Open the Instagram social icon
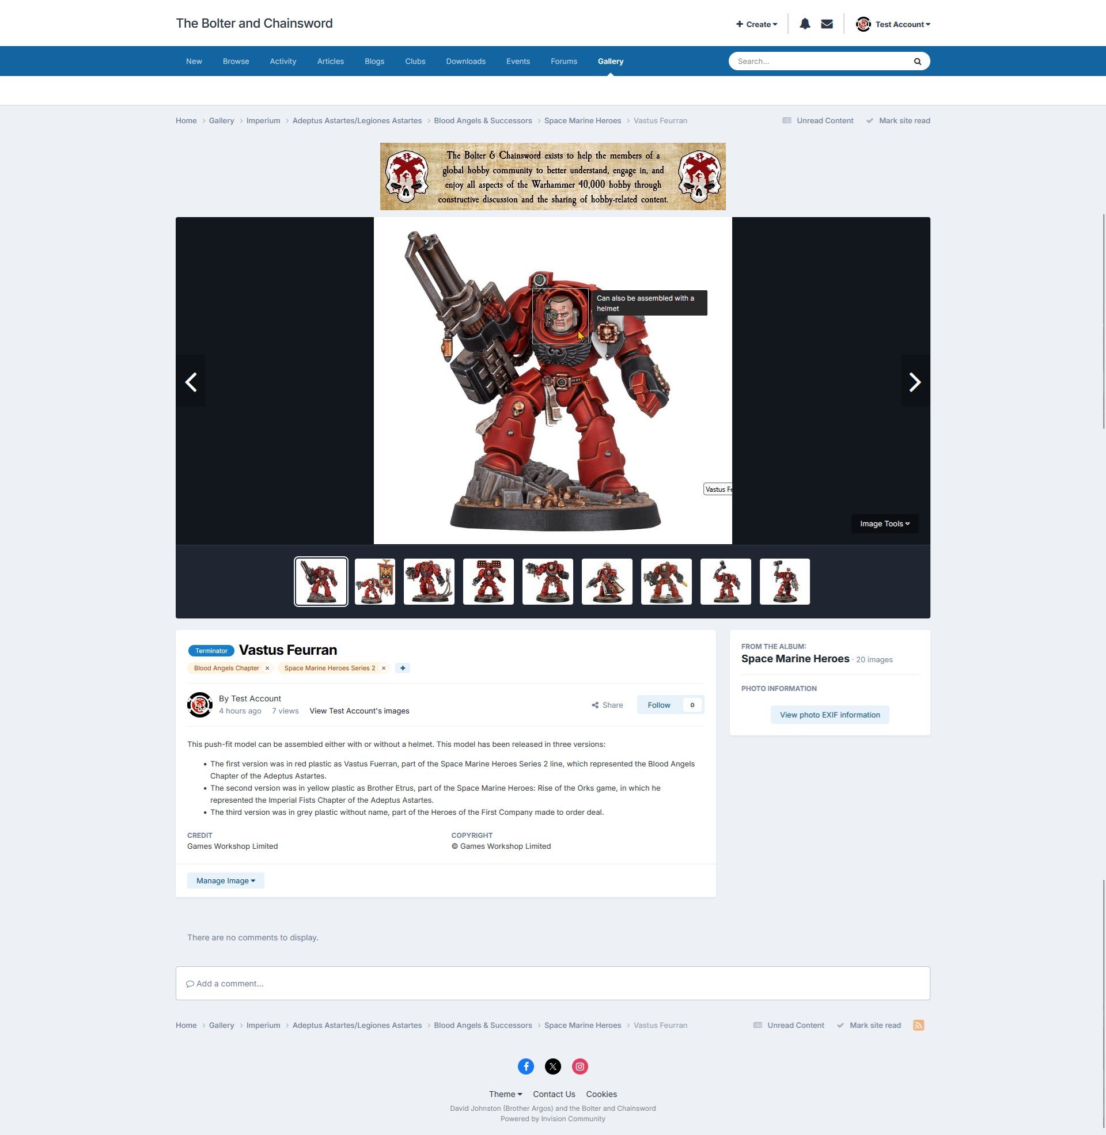This screenshot has height=1135, width=1106. [x=579, y=1066]
